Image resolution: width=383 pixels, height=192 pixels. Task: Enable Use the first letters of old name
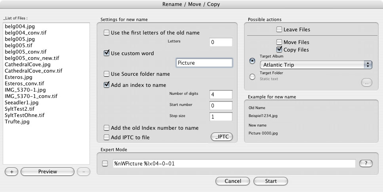[107, 33]
